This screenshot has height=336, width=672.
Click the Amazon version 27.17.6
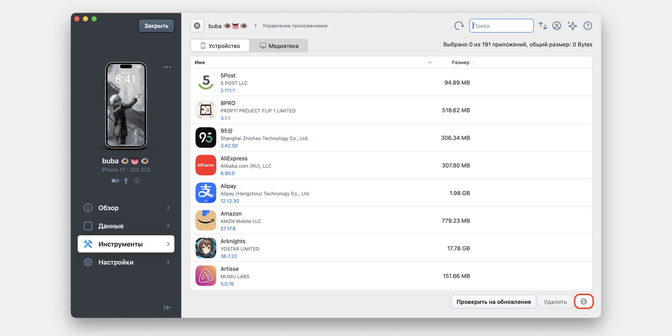click(x=228, y=228)
